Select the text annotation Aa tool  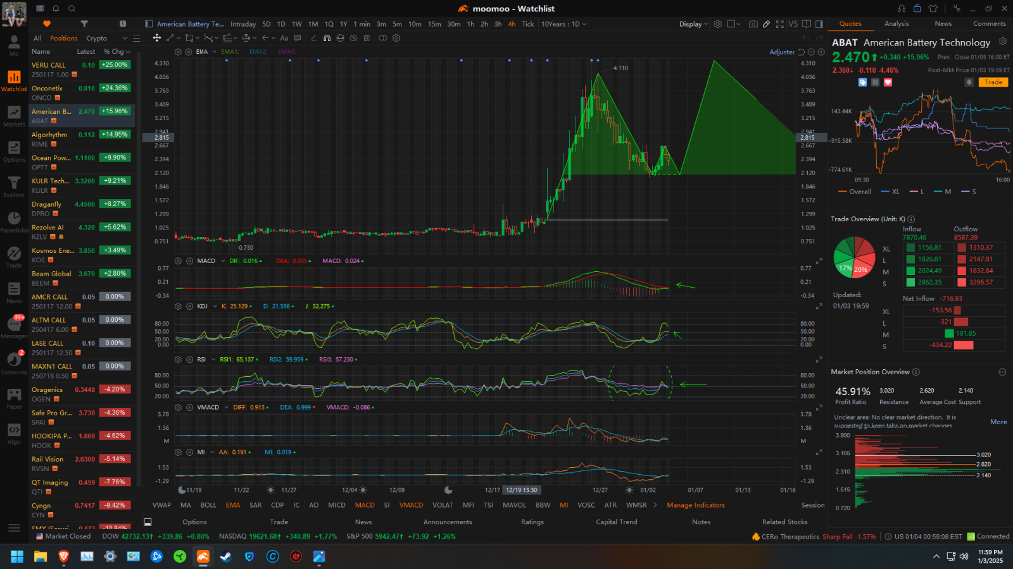pos(284,38)
